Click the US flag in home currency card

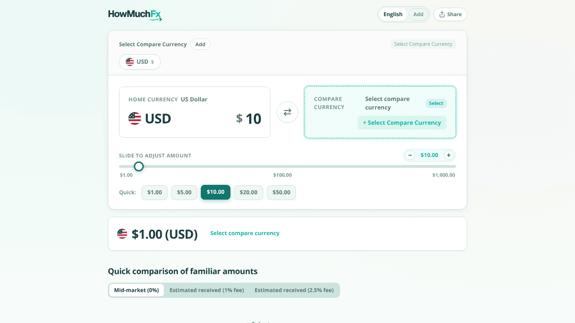(135, 118)
